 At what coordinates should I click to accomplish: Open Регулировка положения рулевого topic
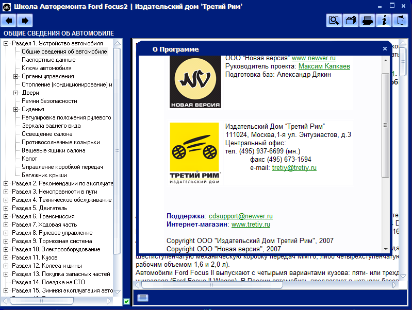click(x=67, y=117)
